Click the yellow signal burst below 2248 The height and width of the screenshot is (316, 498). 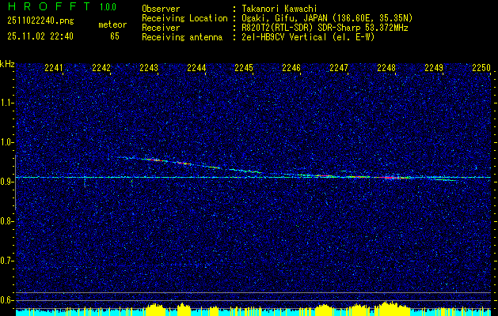391,309
